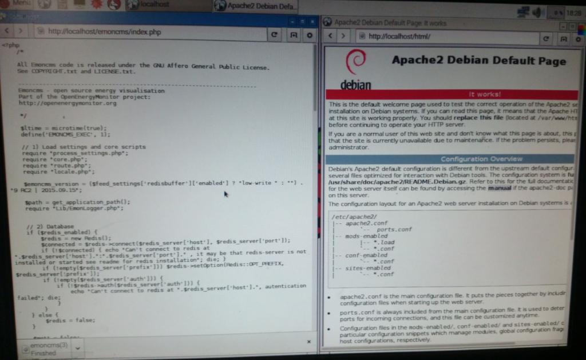
Task: Click the 'require "route.php";' line
Action: [x=57, y=166]
